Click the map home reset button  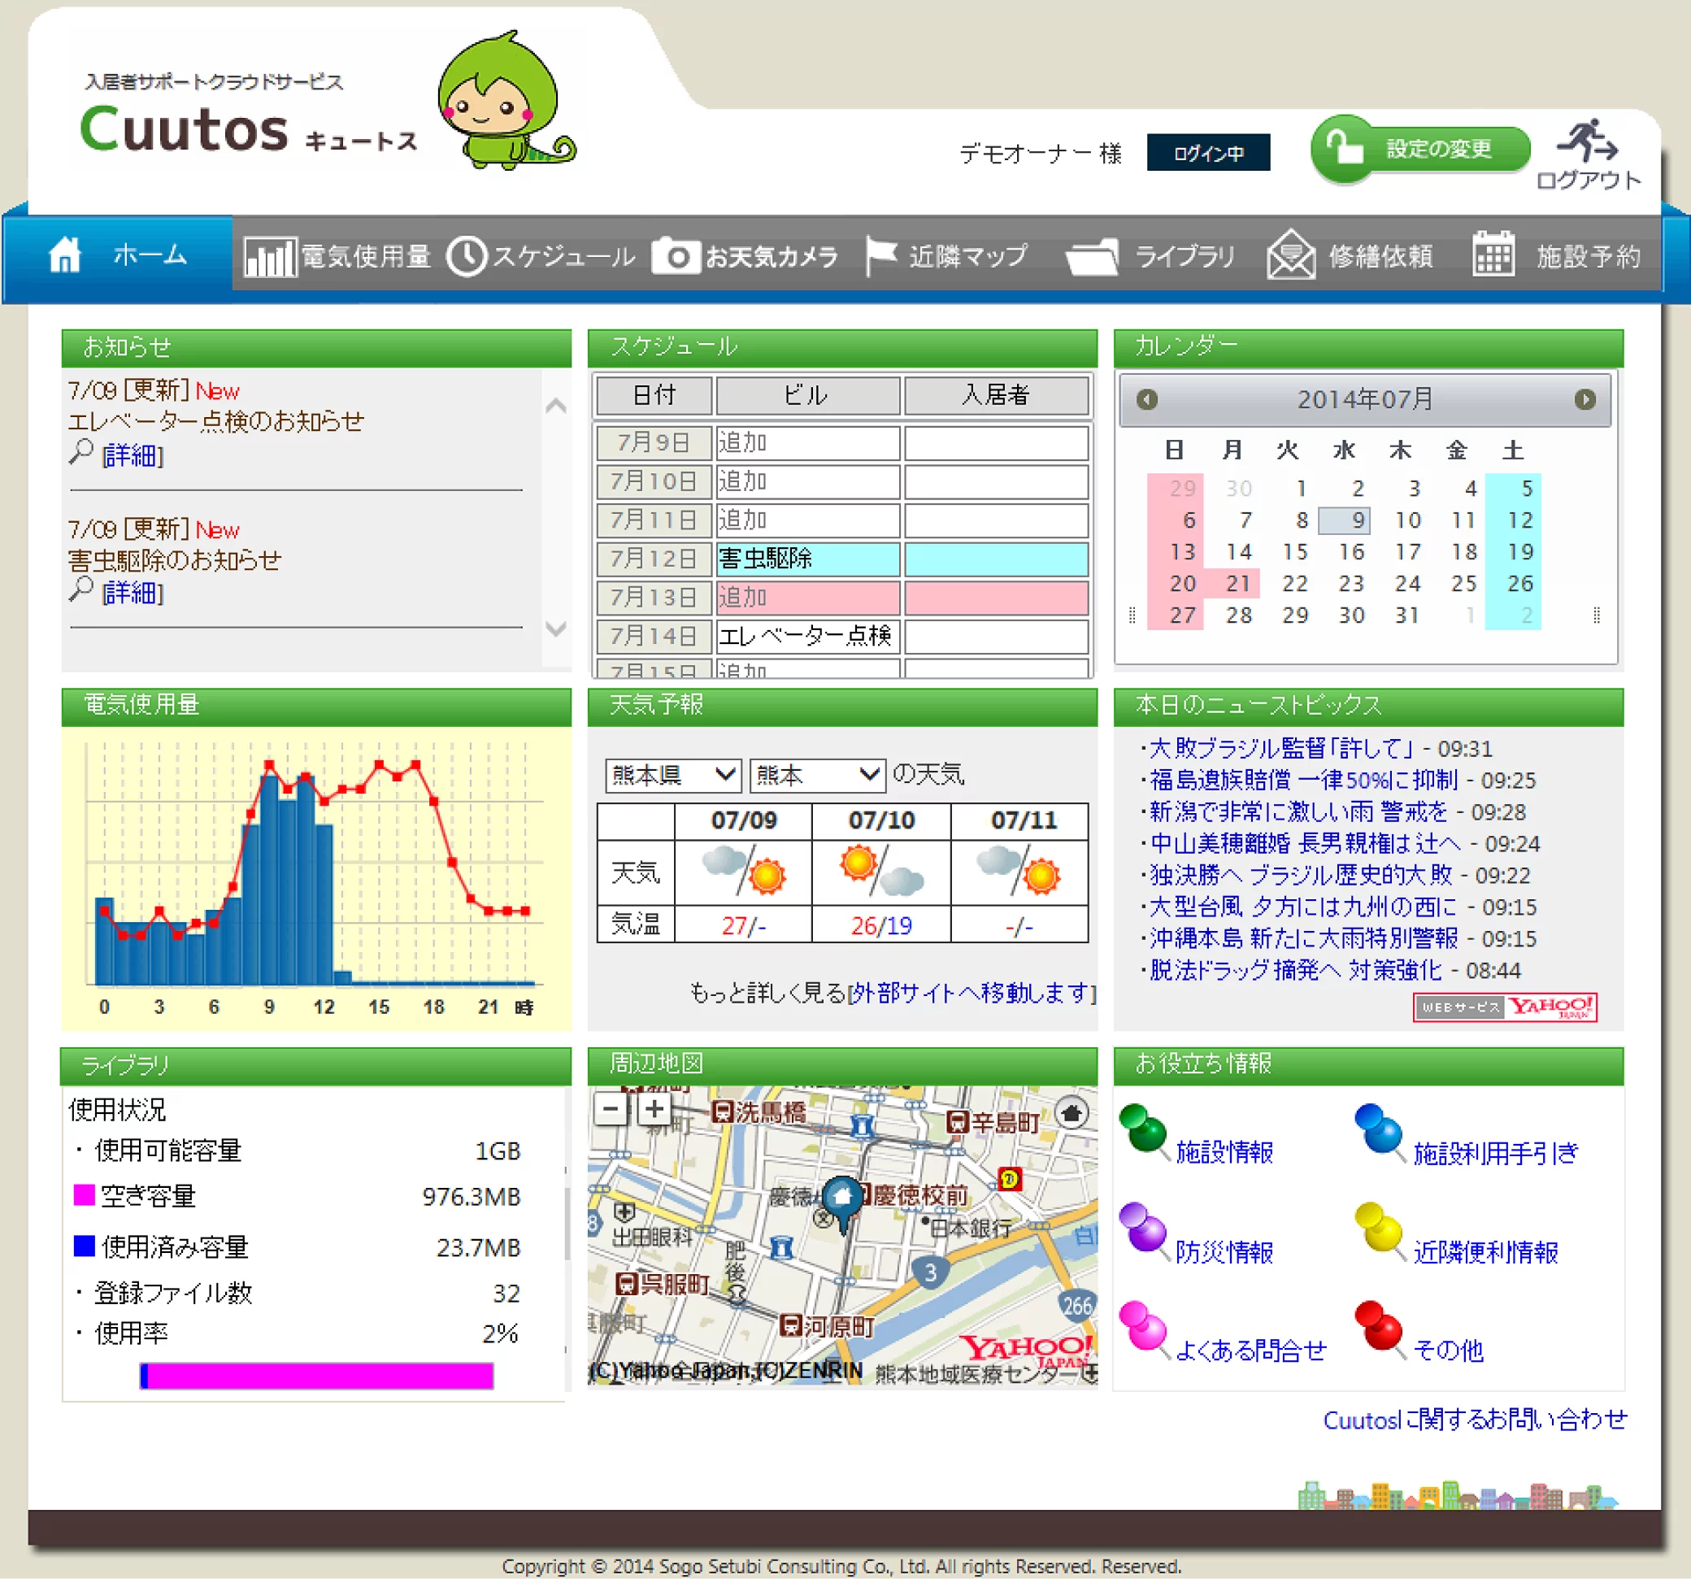(1072, 1112)
